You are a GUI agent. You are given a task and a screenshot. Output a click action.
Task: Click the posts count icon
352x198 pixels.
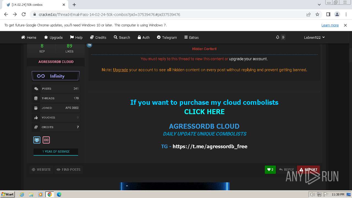tap(36, 89)
